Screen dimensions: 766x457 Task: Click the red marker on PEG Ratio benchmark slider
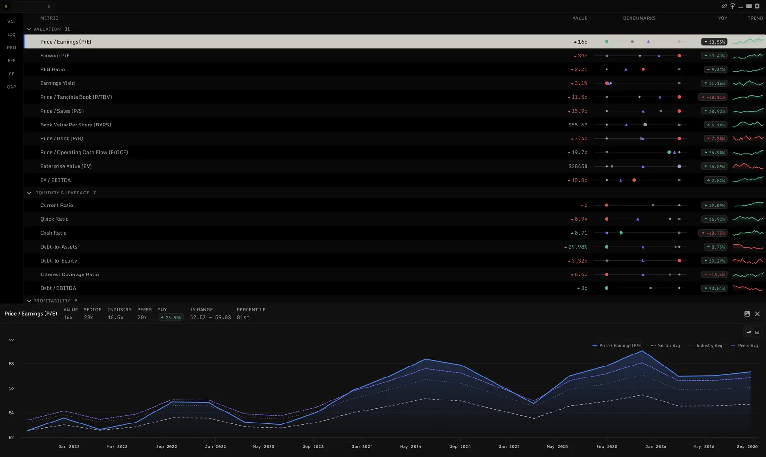coord(643,69)
